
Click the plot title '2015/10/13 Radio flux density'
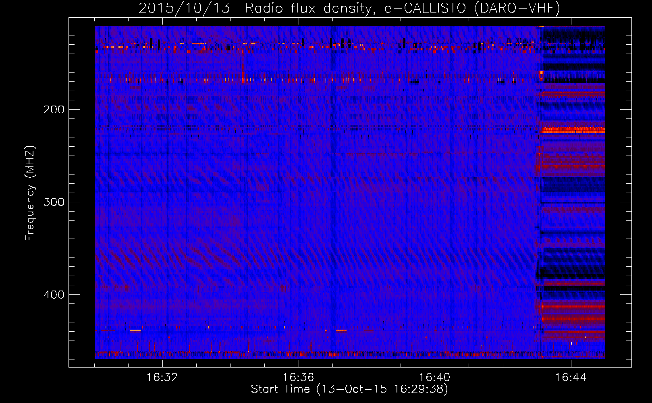point(349,8)
